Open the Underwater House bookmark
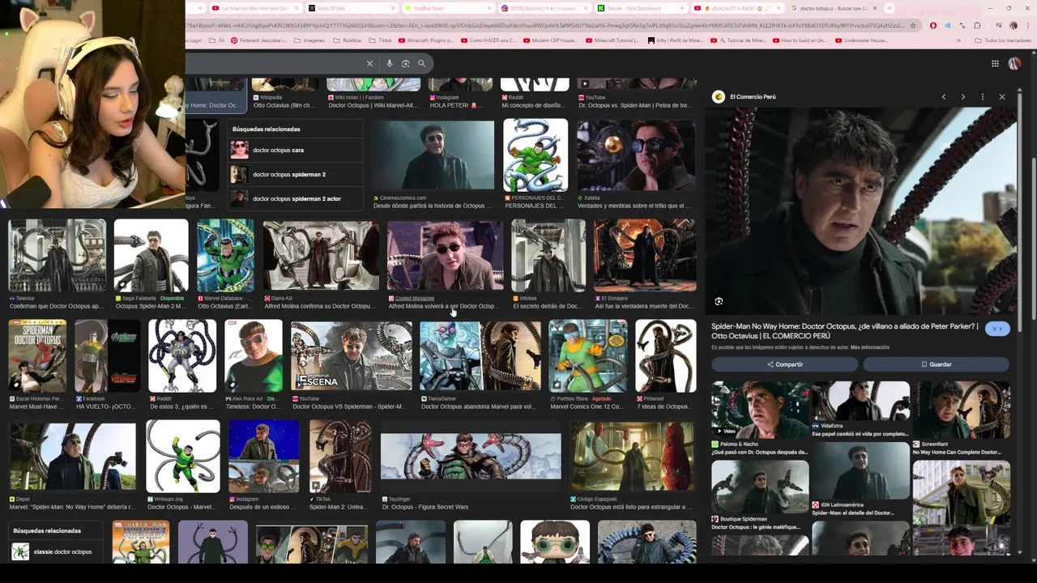The width and height of the screenshot is (1037, 583). (x=863, y=40)
